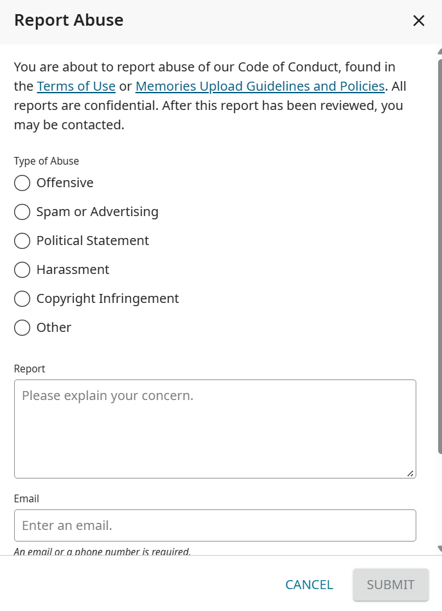Choose the Spam or Advertising option
The width and height of the screenshot is (442, 611).
point(22,212)
